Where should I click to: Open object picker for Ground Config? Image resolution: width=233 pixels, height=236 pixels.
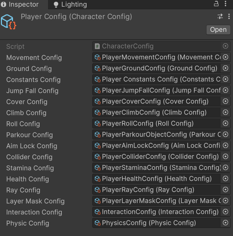pyautogui.click(x=225, y=68)
